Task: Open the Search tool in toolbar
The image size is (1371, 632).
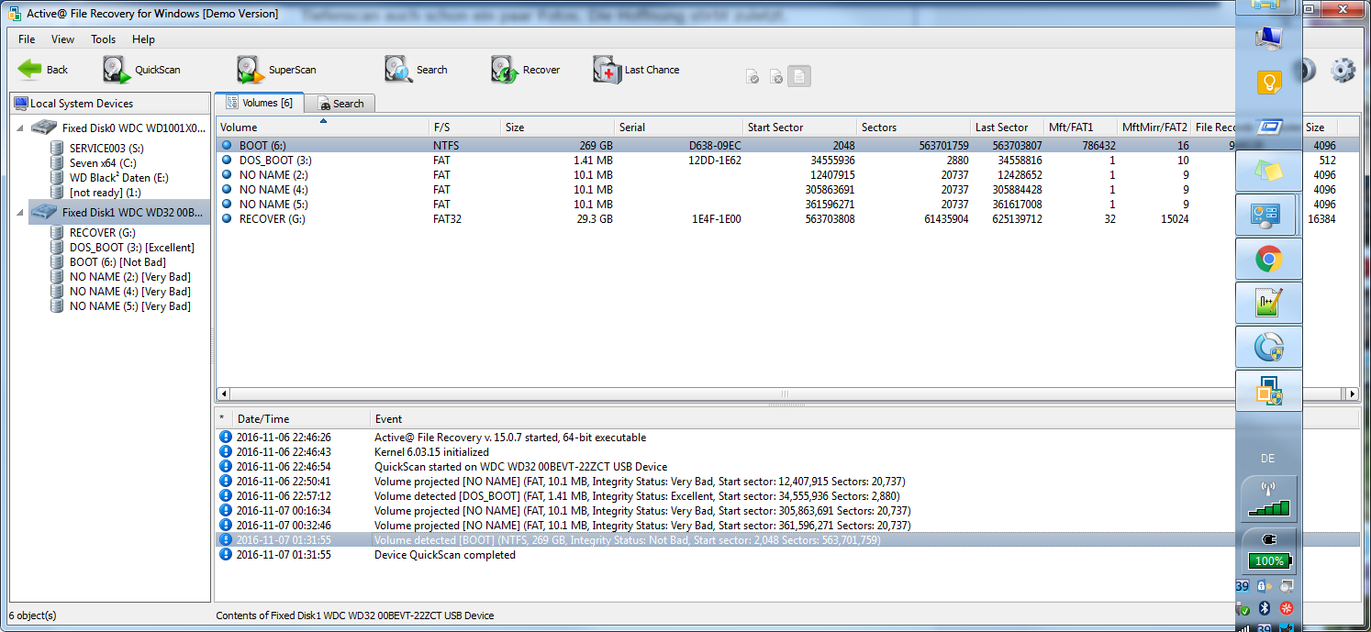Action: coord(417,70)
